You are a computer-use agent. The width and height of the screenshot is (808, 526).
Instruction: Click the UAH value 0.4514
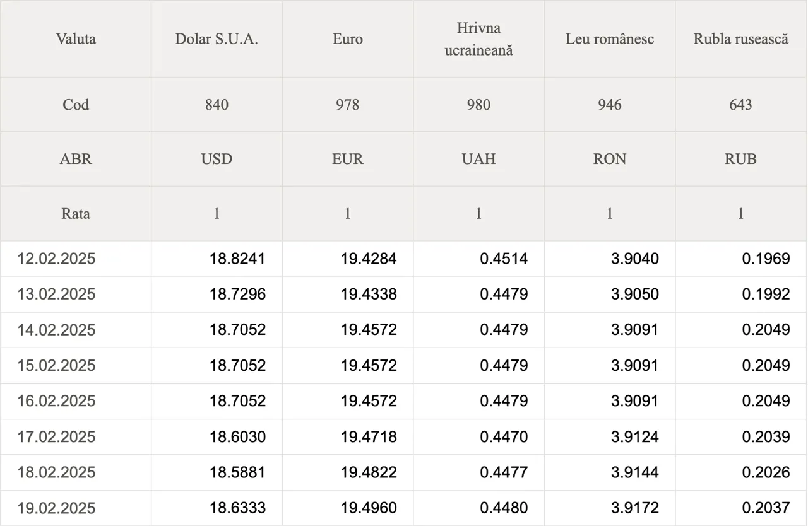click(504, 259)
